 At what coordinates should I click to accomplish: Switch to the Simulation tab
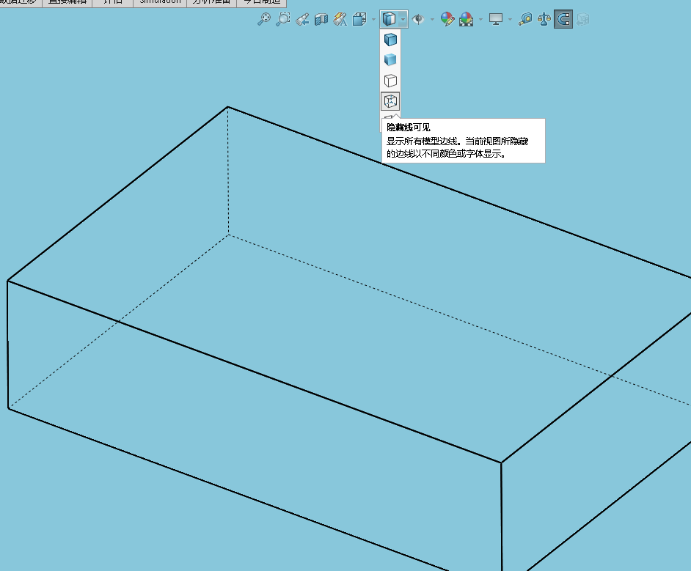pyautogui.click(x=160, y=2)
